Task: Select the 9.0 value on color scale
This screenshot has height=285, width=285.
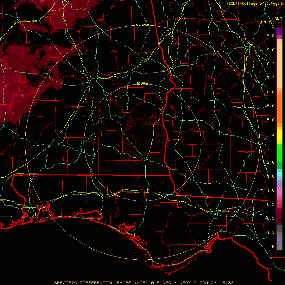Action: click(271, 50)
